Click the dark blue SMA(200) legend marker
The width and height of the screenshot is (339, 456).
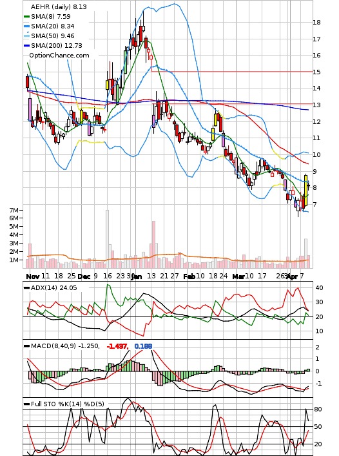(26, 45)
